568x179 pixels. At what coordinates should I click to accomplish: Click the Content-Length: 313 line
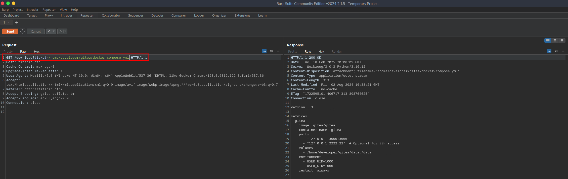pyautogui.click(x=310, y=80)
